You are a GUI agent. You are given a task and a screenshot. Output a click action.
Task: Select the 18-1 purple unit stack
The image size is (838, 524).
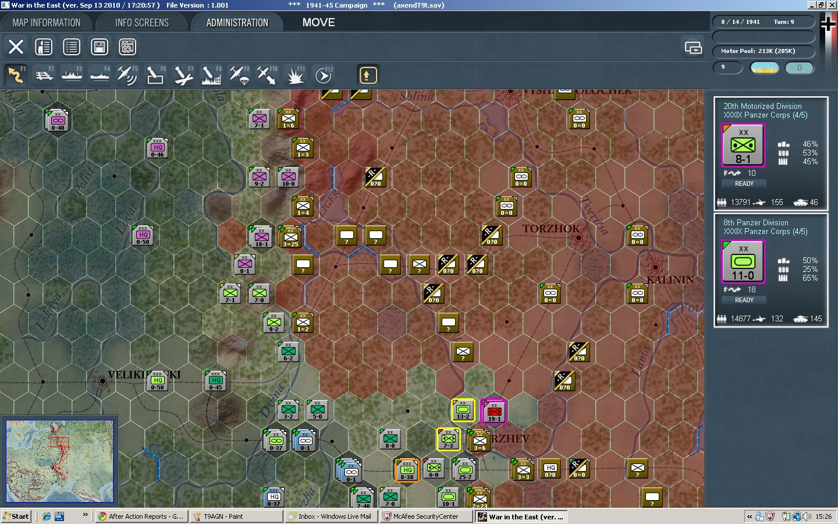[261, 236]
